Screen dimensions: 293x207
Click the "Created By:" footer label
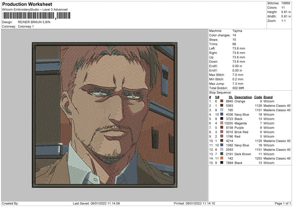pos(10,204)
